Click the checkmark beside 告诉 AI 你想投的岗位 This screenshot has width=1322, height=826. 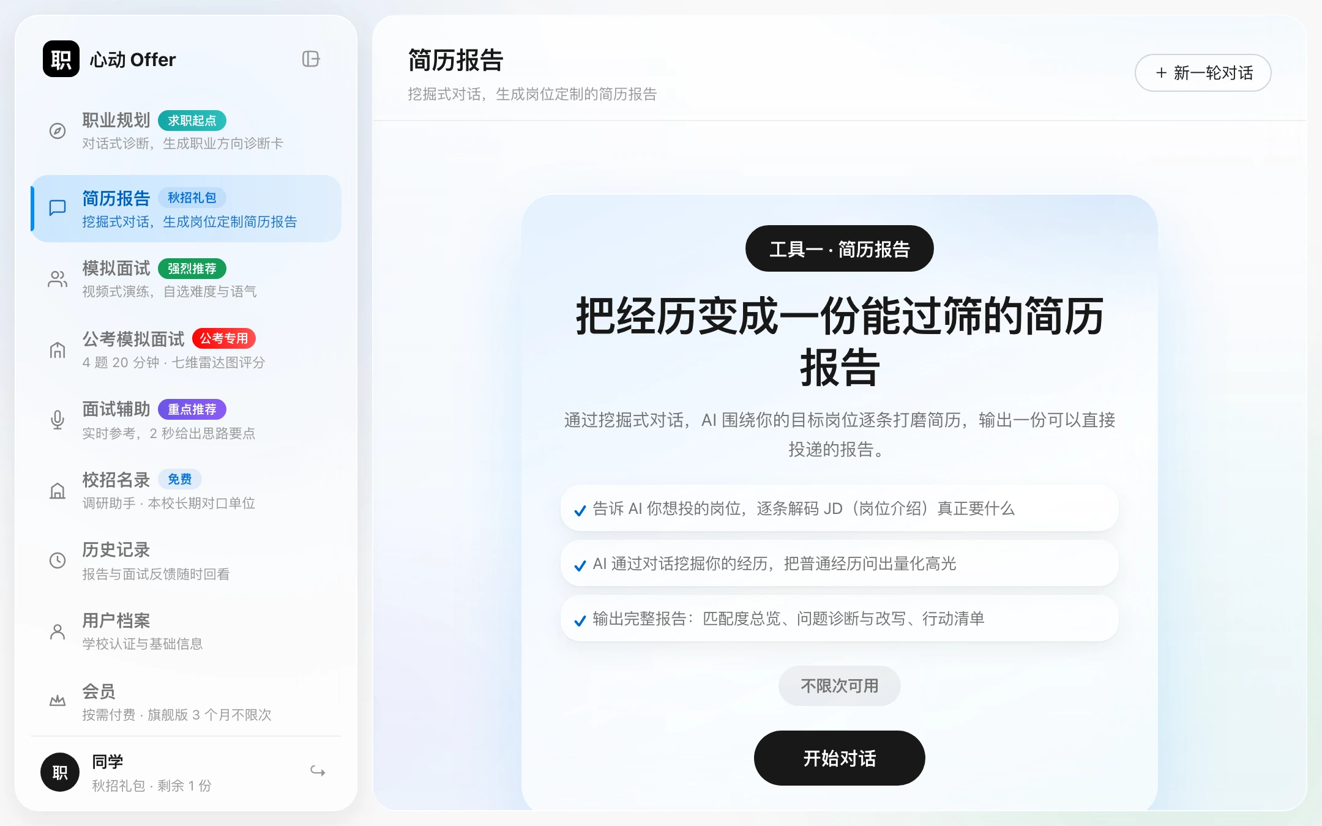pos(580,510)
